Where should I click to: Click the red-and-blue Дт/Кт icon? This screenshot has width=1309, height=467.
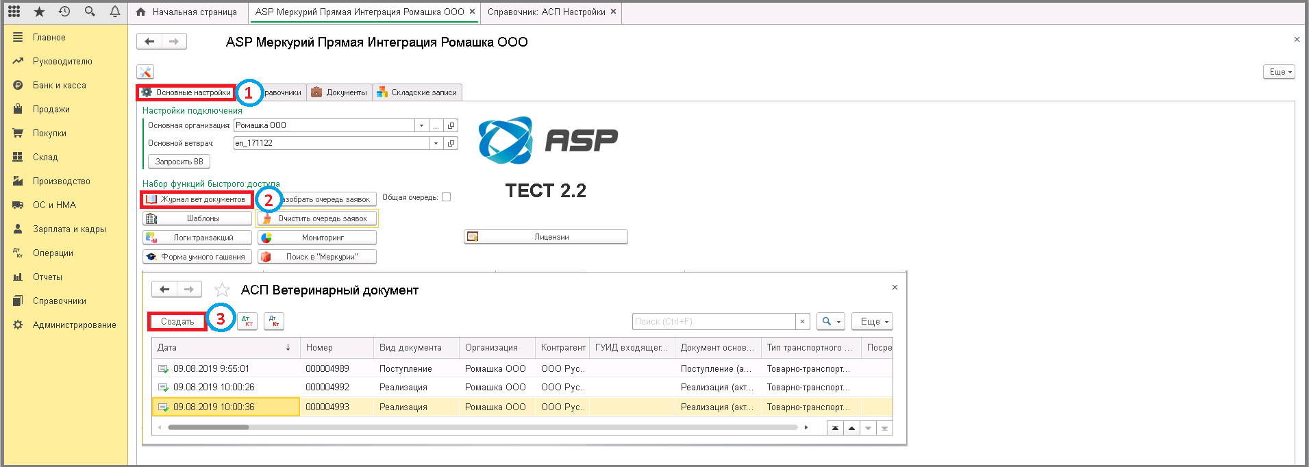pos(274,321)
